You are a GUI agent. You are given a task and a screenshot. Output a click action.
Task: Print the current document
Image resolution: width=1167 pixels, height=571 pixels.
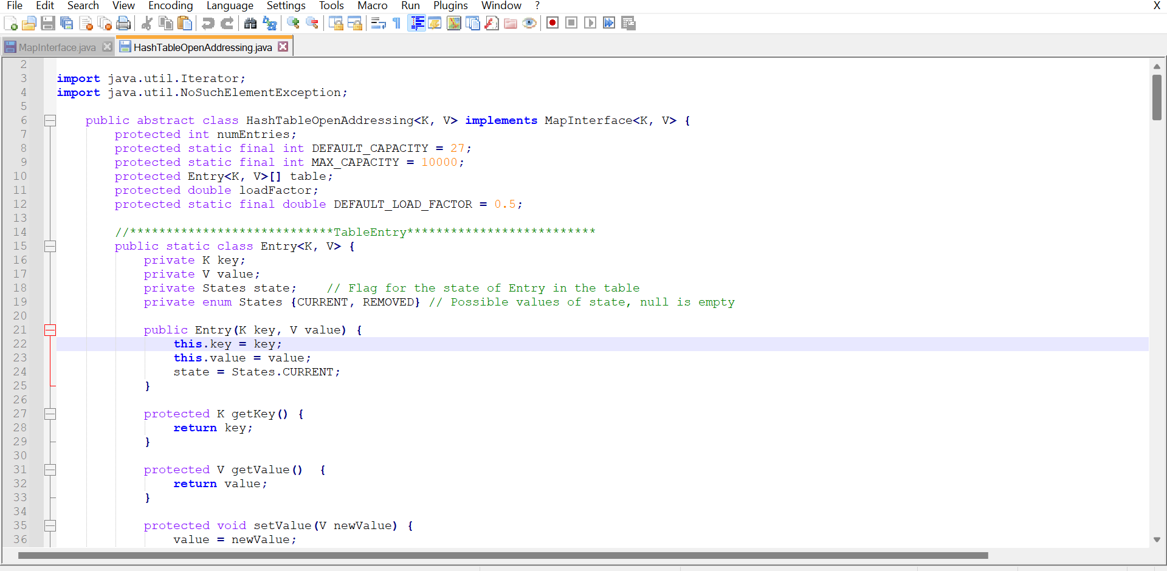[123, 23]
